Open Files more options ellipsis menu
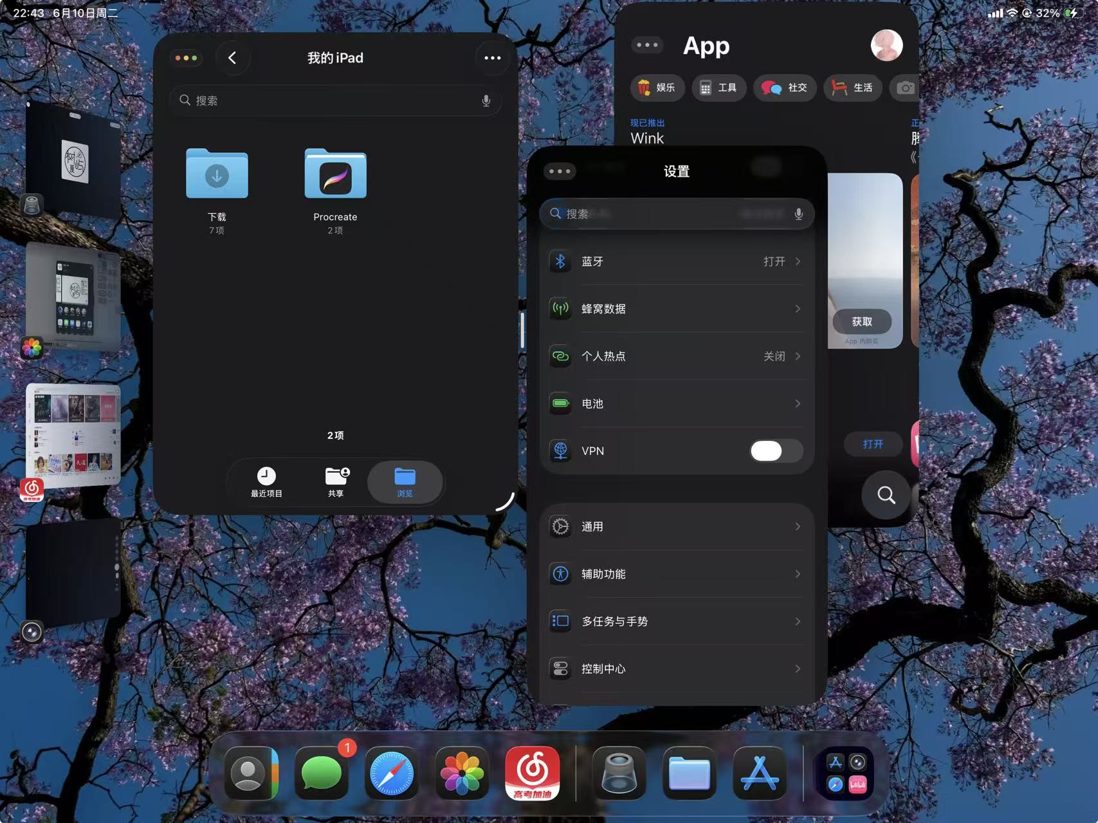 click(x=492, y=58)
